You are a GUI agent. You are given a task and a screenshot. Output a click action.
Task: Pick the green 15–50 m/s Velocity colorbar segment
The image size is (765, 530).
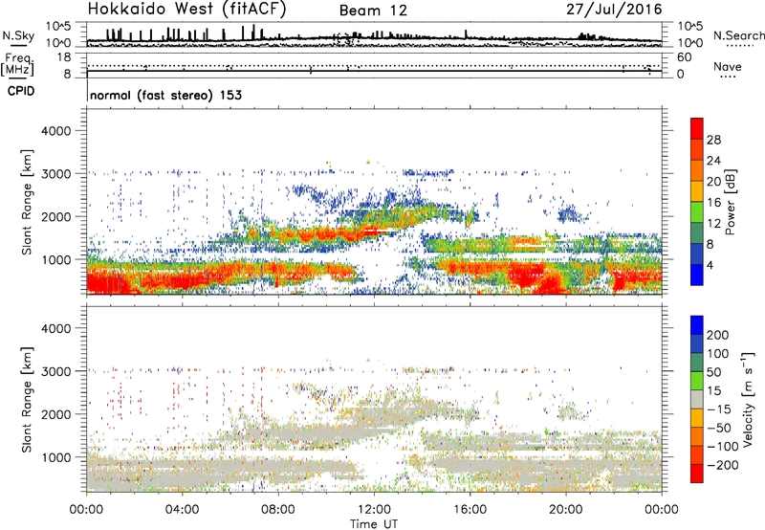(697, 381)
